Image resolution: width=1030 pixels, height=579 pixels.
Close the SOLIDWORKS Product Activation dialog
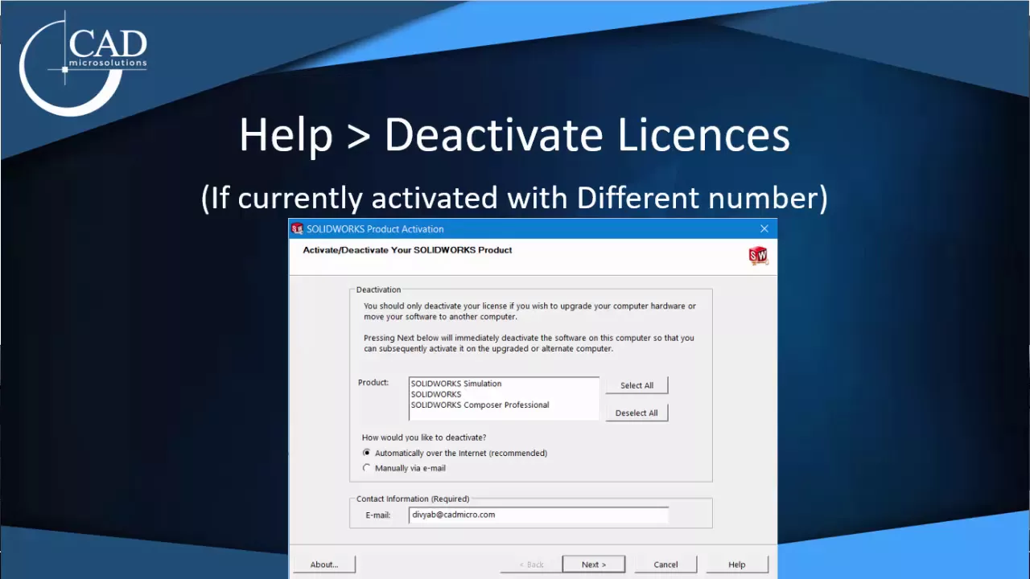(x=764, y=229)
